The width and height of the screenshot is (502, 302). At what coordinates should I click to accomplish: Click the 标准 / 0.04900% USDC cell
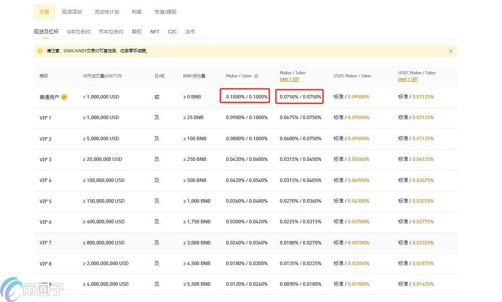(352, 180)
